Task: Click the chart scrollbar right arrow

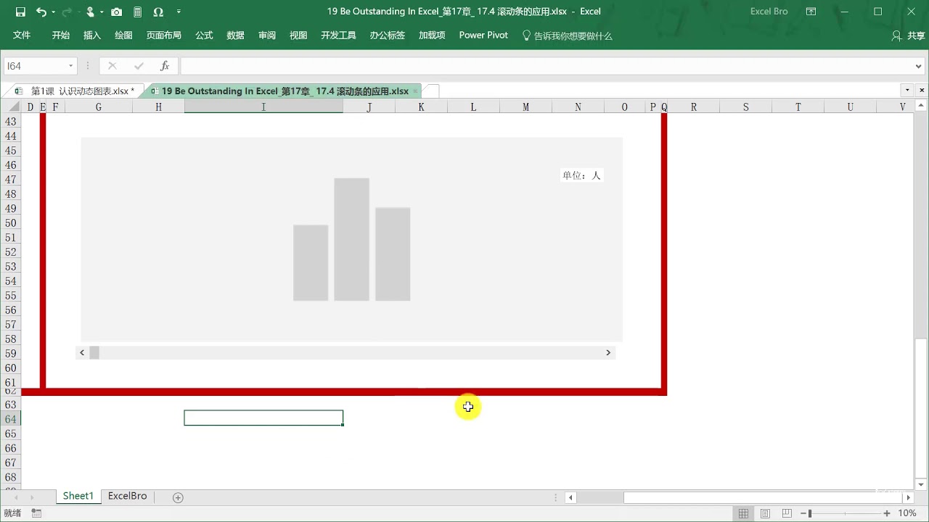Action: point(608,352)
